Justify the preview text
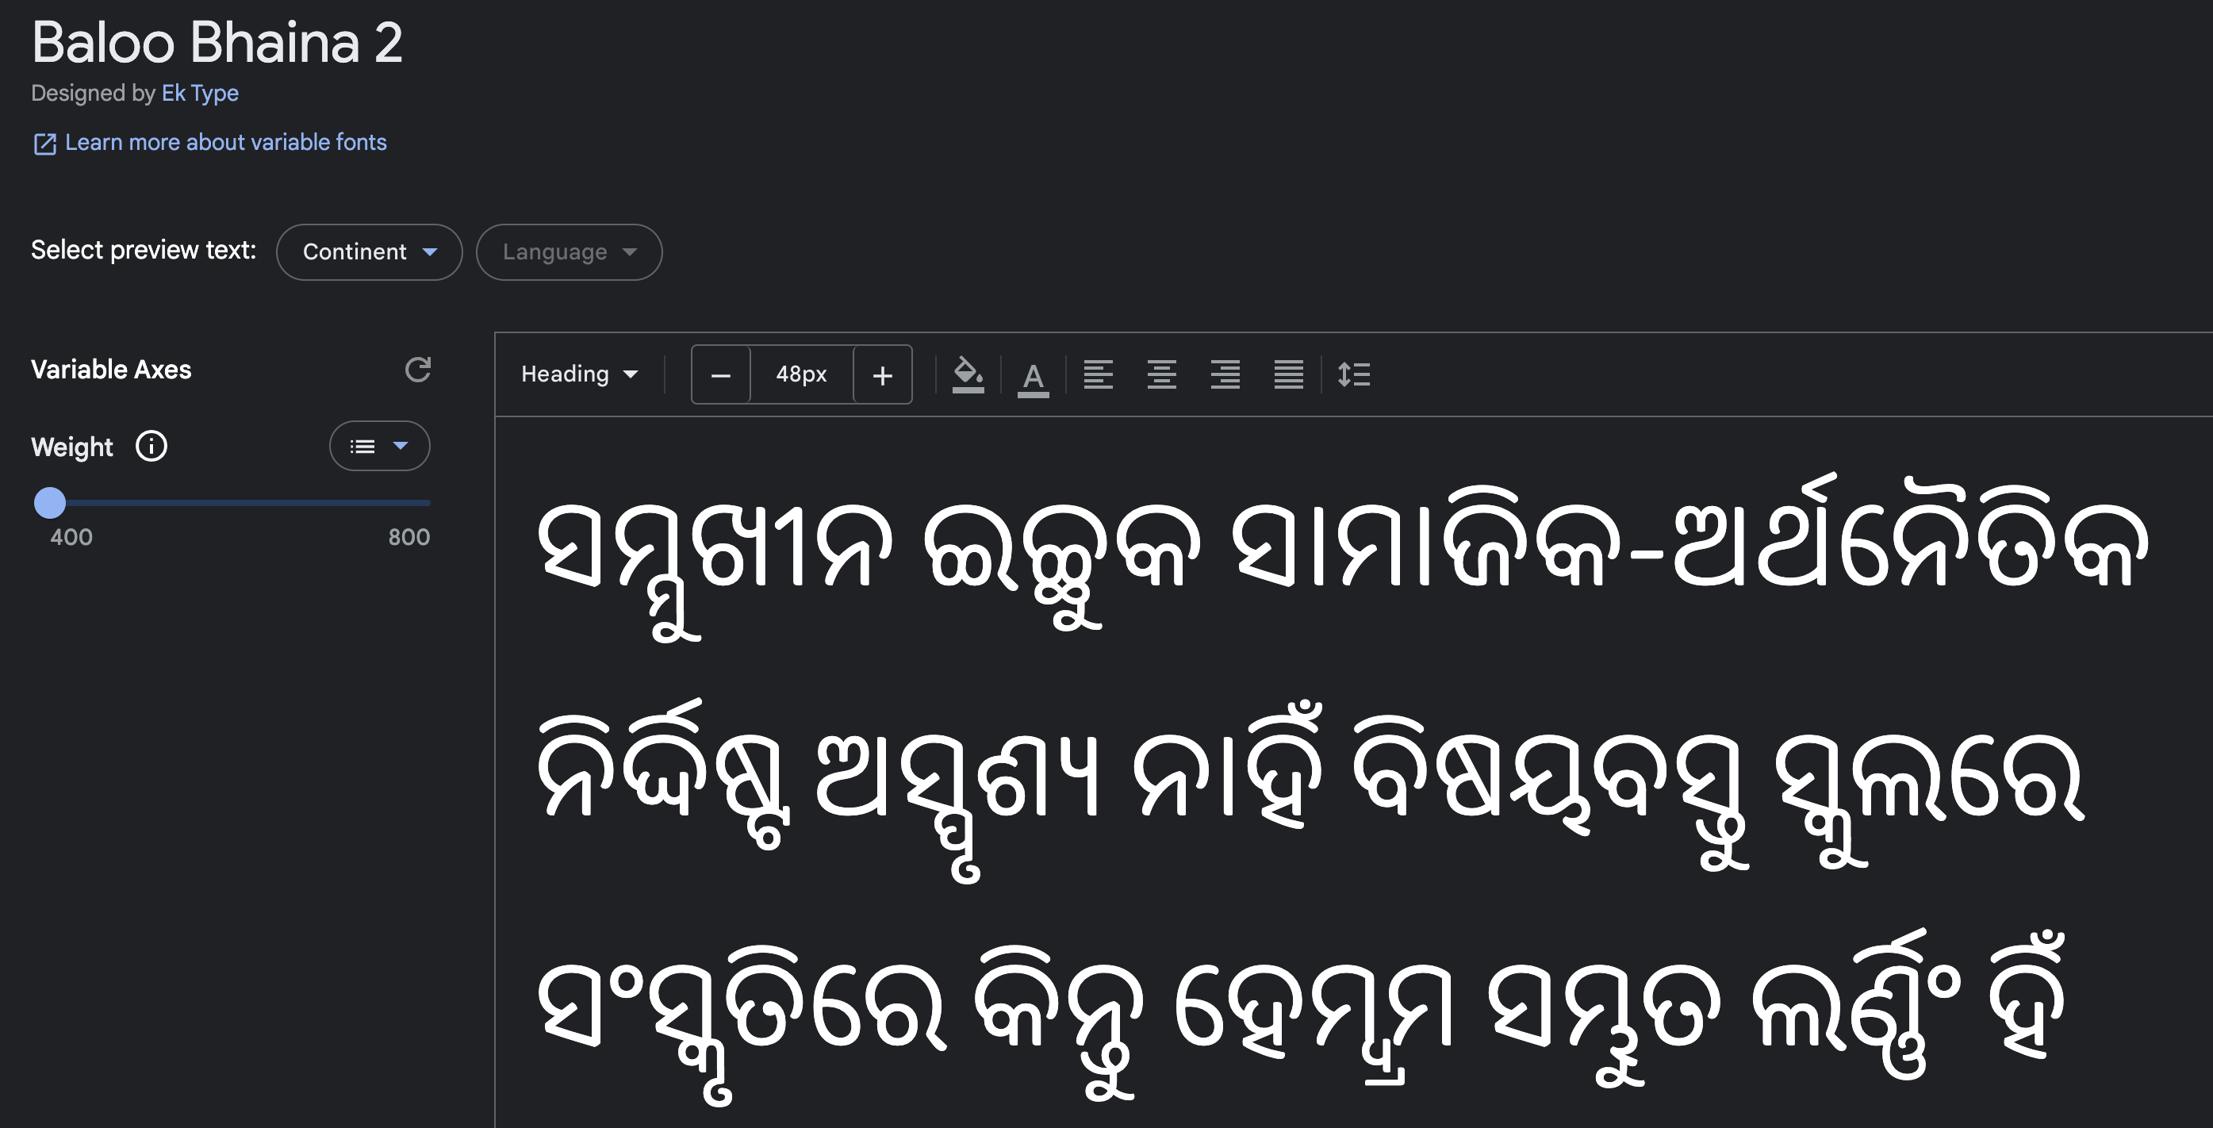Screen dimensions: 2213x1128 pos(1289,374)
